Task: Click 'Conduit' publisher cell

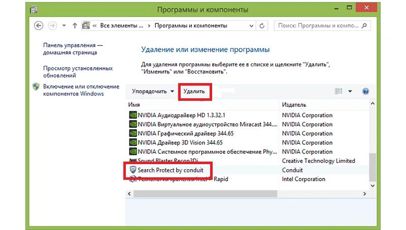Action: [292, 170]
